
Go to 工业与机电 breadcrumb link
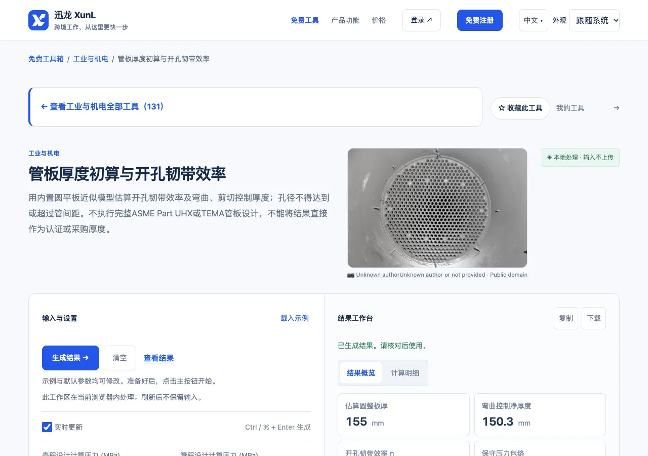[91, 59]
